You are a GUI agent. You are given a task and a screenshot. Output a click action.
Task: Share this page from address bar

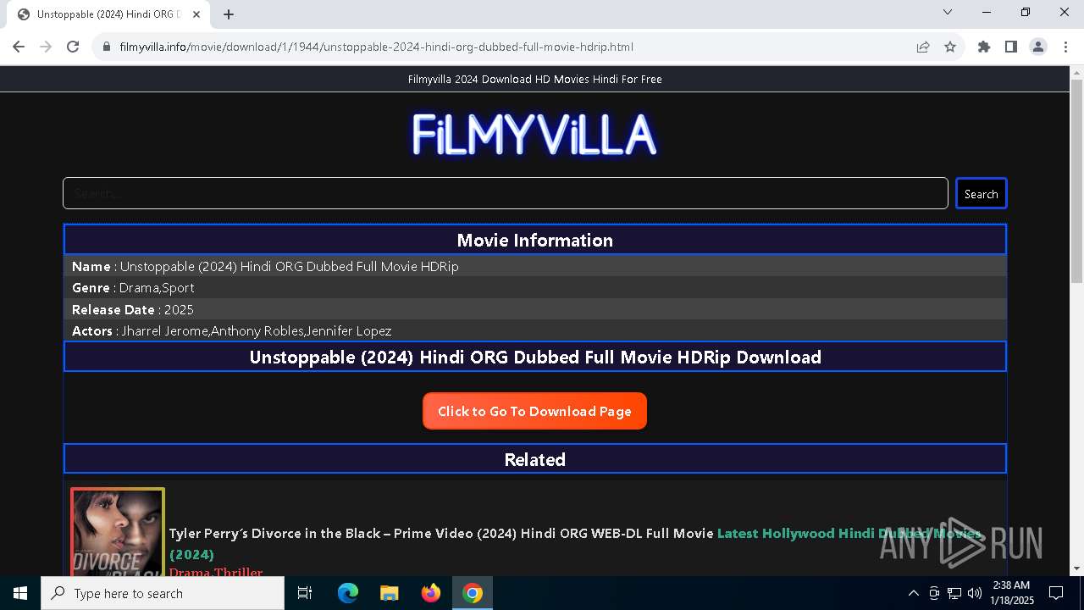pos(923,47)
